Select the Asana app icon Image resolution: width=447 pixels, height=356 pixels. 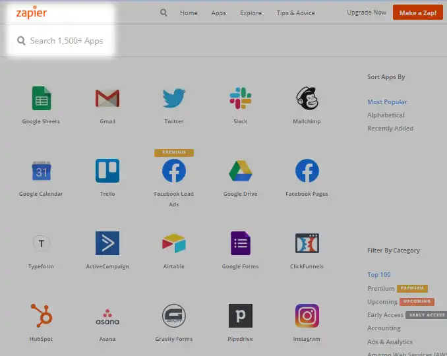(x=107, y=316)
